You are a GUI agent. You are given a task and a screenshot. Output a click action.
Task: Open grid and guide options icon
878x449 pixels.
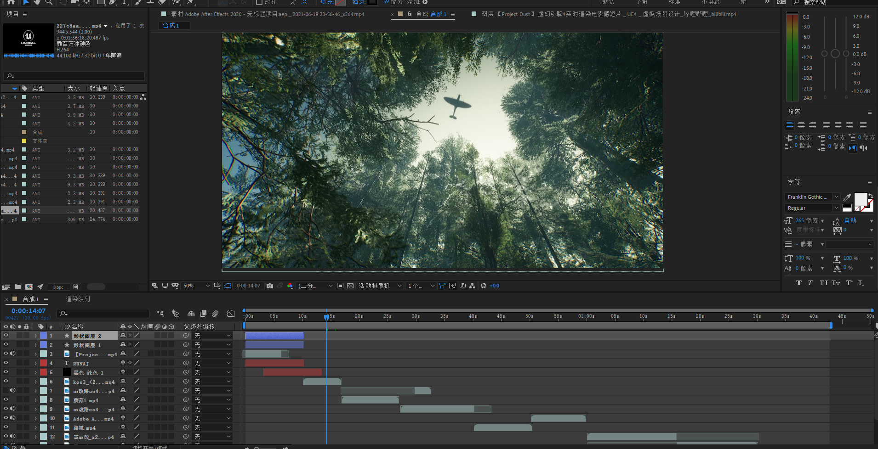click(217, 286)
